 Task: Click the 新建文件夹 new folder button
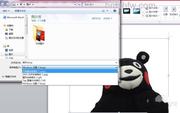click(20, 11)
